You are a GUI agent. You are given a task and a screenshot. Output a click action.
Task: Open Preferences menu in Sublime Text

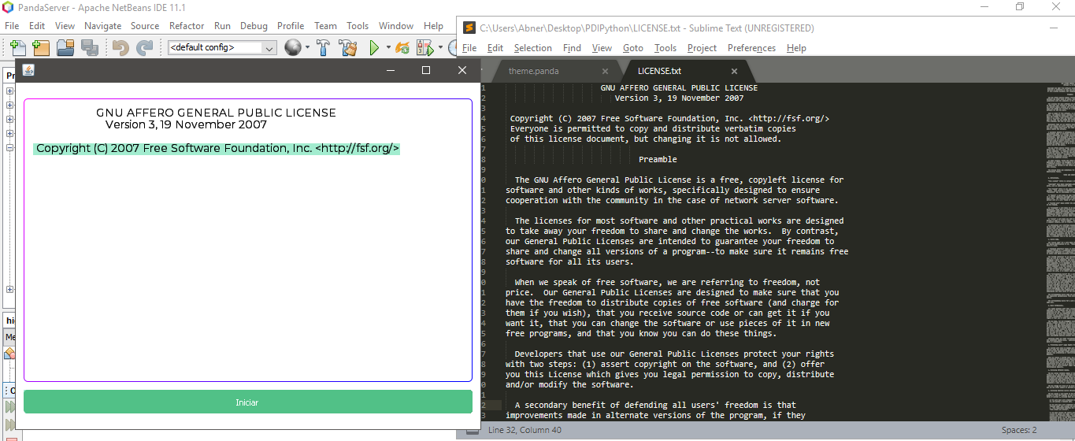pyautogui.click(x=751, y=48)
